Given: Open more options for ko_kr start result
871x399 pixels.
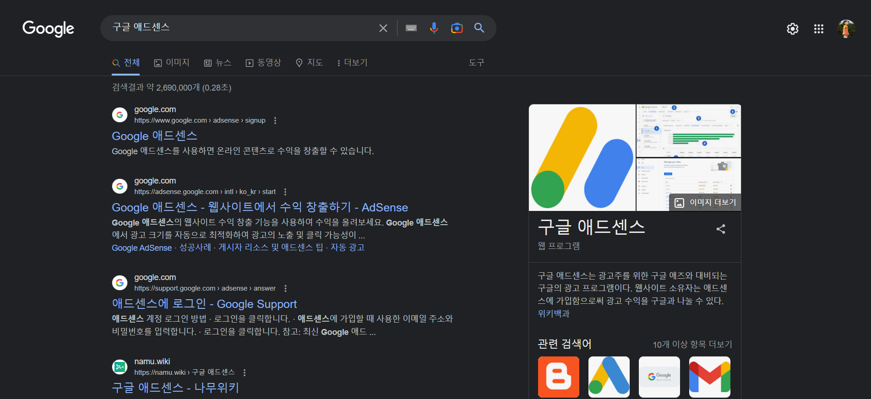Looking at the screenshot, I should (285, 192).
